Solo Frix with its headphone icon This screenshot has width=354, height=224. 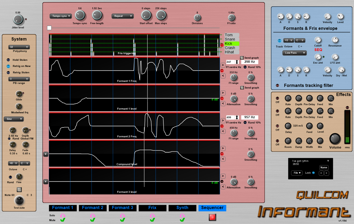point(152,215)
